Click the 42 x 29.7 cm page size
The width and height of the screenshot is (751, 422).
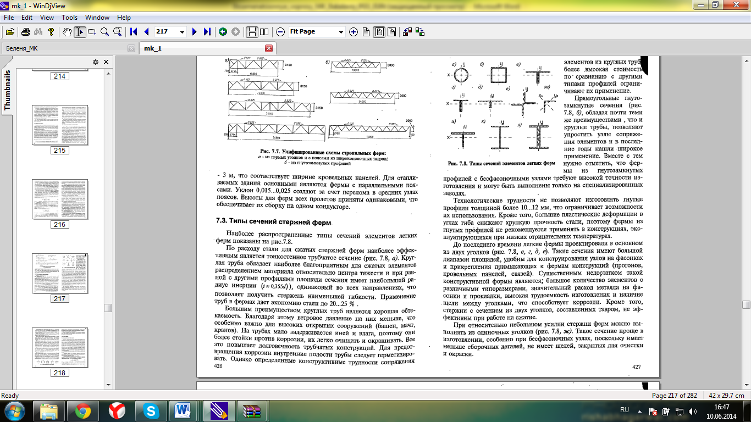(x=726, y=396)
